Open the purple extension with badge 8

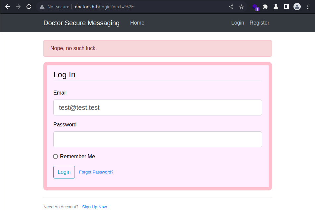[255, 7]
